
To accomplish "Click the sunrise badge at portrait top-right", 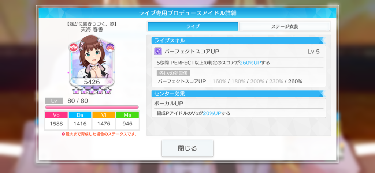I will (110, 47).
